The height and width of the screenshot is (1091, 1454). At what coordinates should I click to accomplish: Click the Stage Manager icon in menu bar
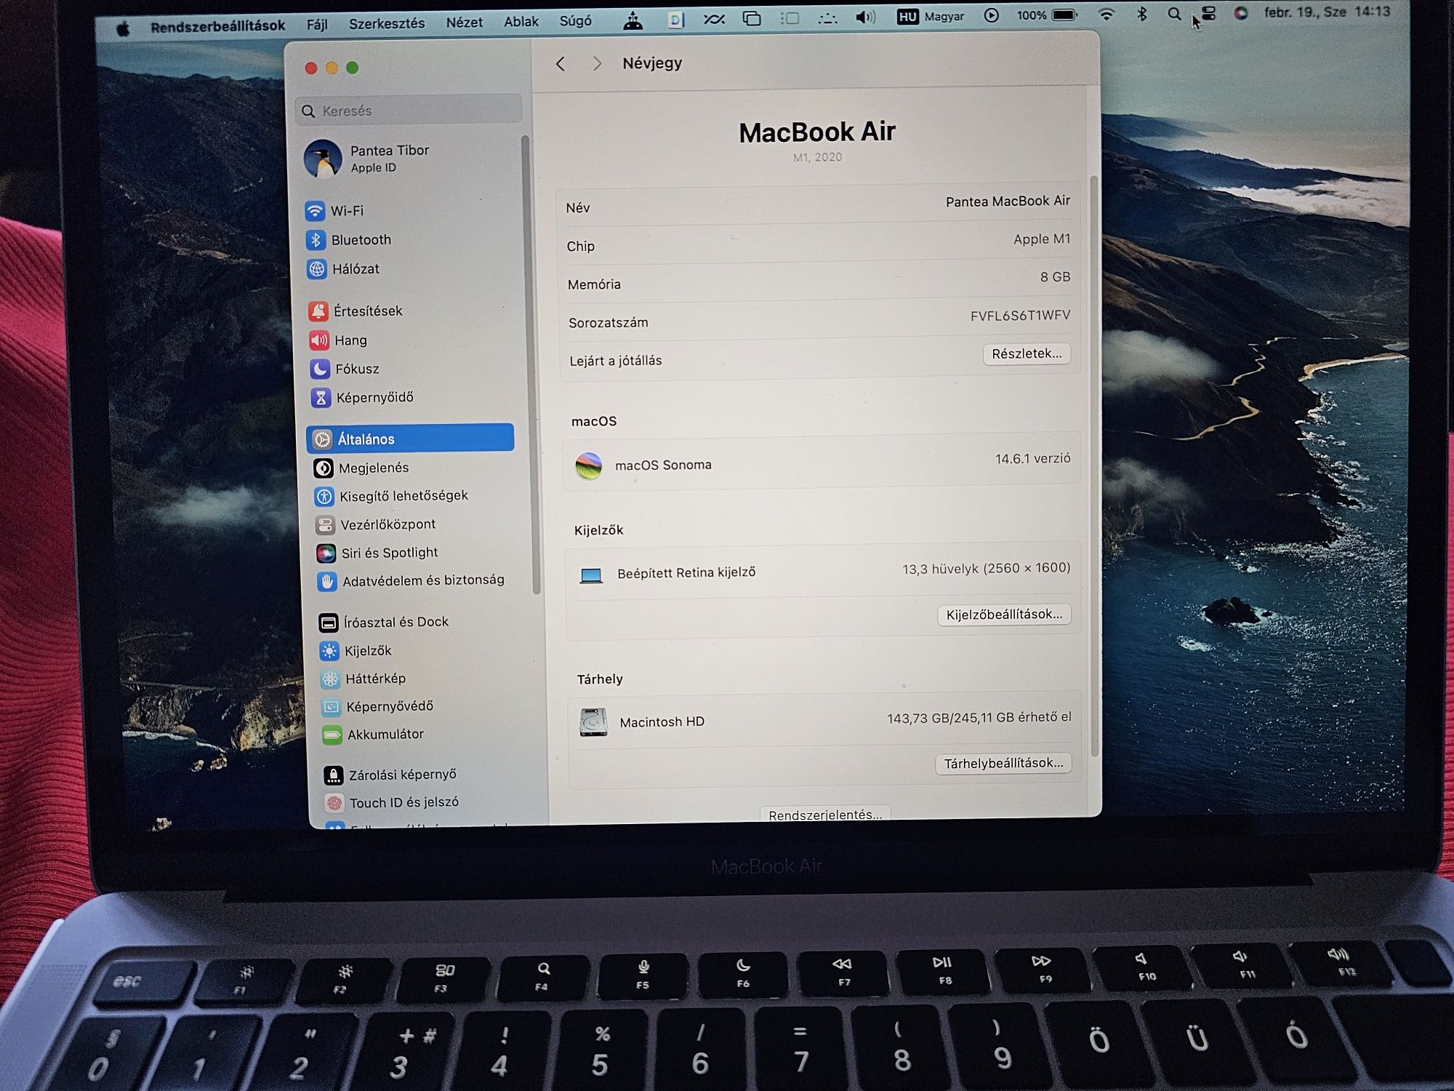click(790, 19)
